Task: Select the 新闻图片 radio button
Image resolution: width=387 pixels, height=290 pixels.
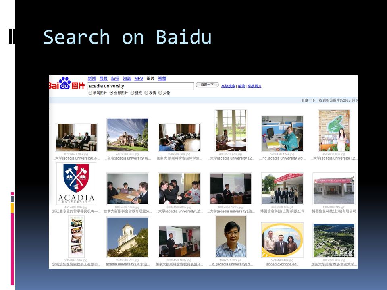Action: tap(90, 93)
